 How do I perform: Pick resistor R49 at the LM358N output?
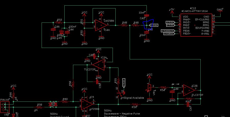point(124,25)
